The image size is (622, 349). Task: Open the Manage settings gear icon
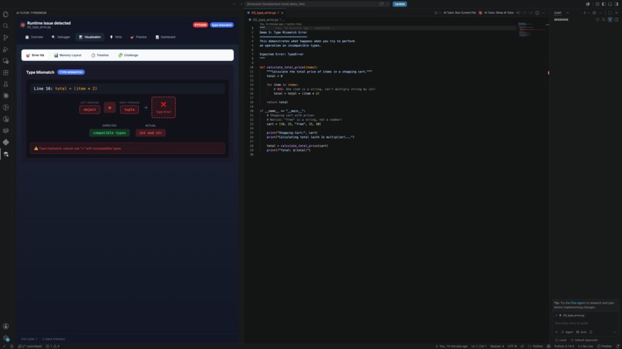pyautogui.click(x=5, y=338)
